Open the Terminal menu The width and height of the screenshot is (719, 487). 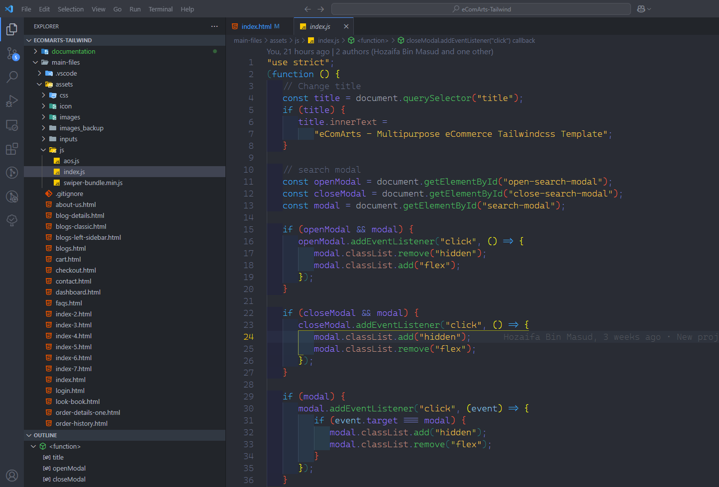point(160,9)
